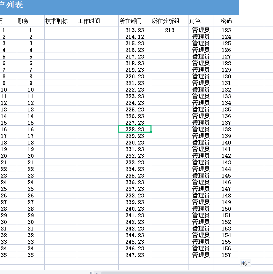This screenshot has width=273, height=274.
Task: Select the 所在分析组 cell with 213
Action: tap(170, 30)
